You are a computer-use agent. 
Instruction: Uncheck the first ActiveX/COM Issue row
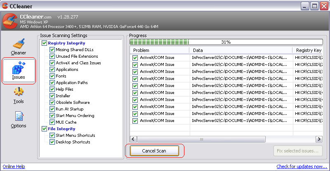pos(135,58)
